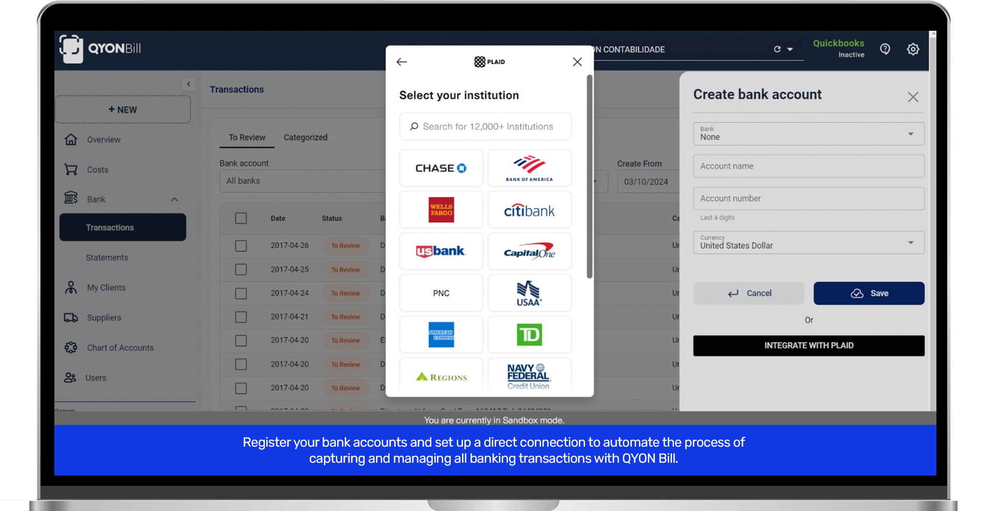996x511 pixels.
Task: Click the Save bank account button
Action: (x=869, y=293)
